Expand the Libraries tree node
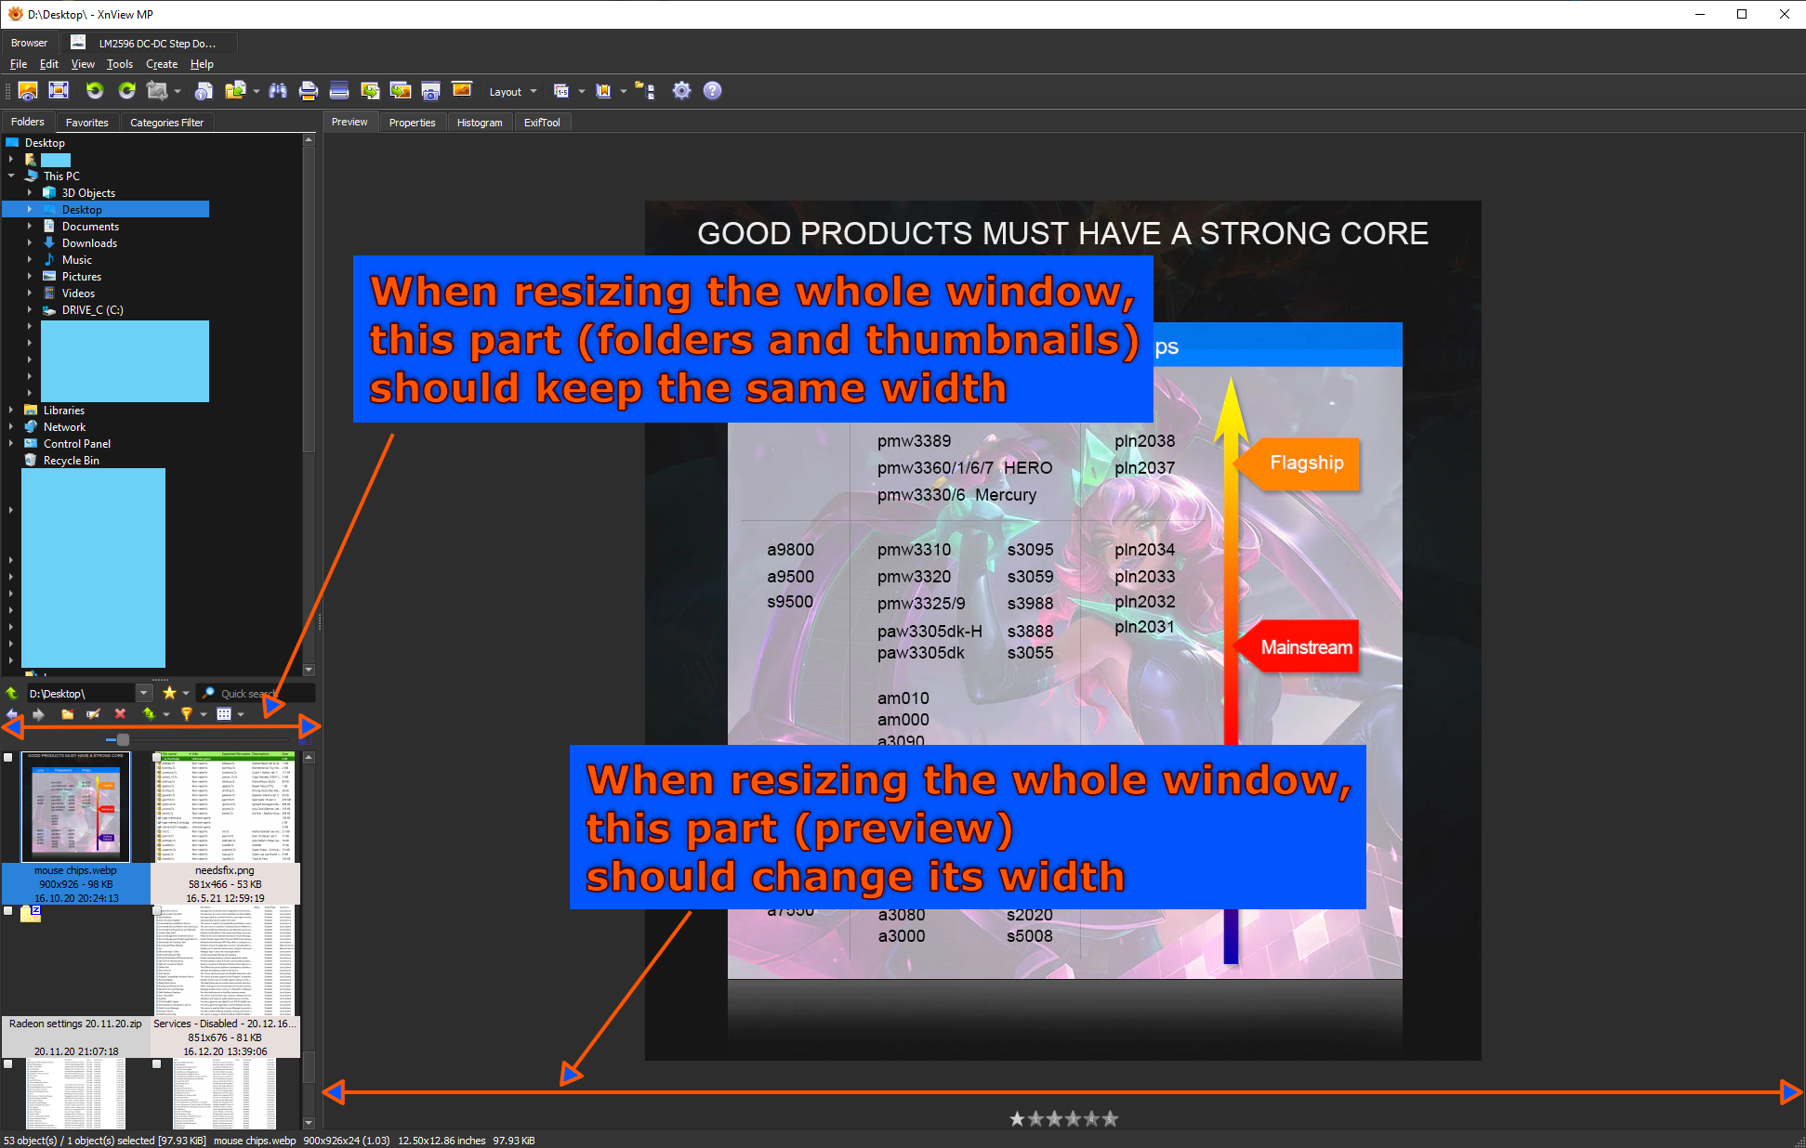Image resolution: width=1806 pixels, height=1148 pixels. (x=11, y=411)
